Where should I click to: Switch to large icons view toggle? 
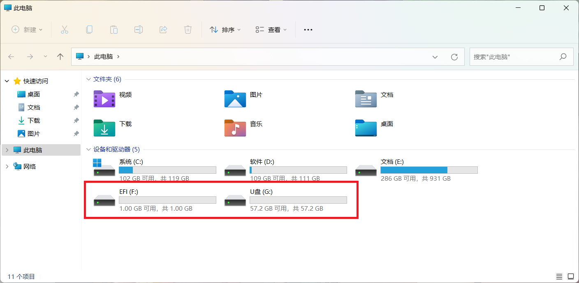(570, 276)
